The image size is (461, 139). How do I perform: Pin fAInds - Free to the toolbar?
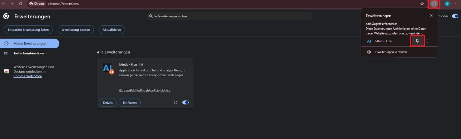pos(417,41)
